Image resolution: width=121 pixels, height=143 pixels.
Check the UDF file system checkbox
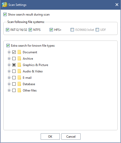click(97, 30)
